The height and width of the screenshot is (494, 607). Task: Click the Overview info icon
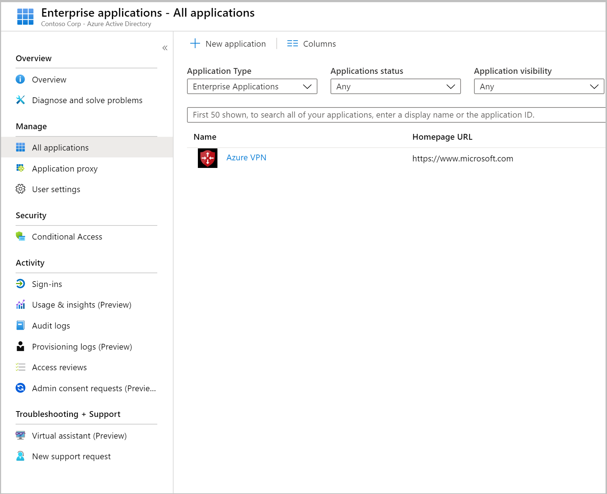pyautogui.click(x=20, y=79)
